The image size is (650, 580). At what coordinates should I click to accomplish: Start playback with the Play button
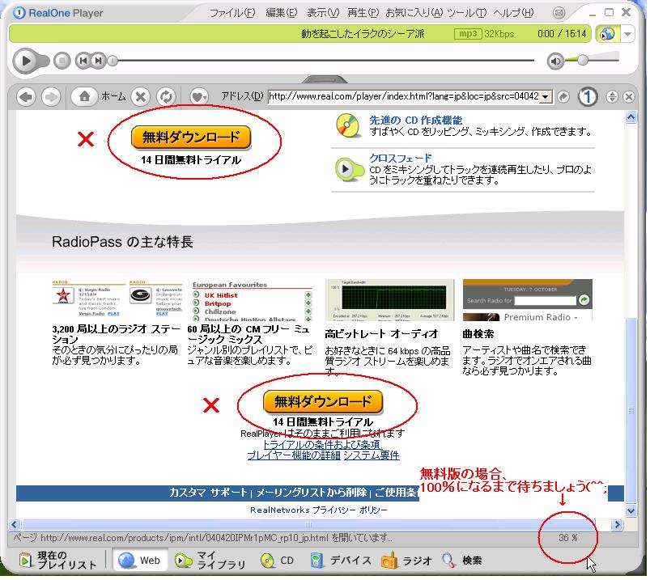point(26,61)
